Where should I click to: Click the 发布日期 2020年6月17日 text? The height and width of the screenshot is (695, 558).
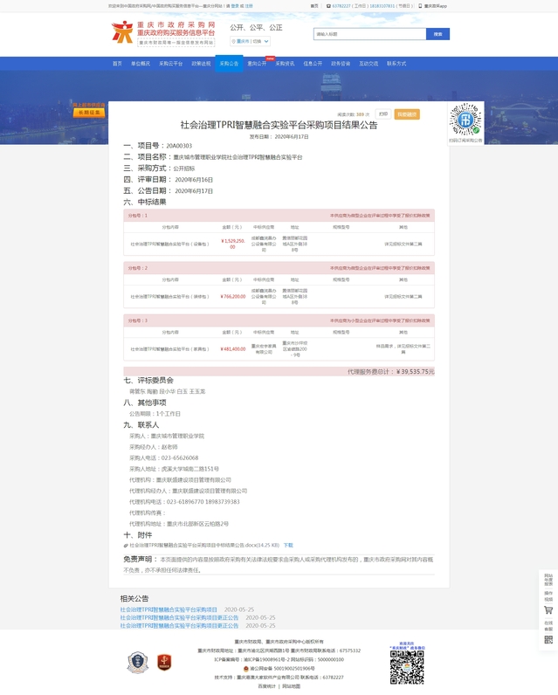click(x=279, y=137)
